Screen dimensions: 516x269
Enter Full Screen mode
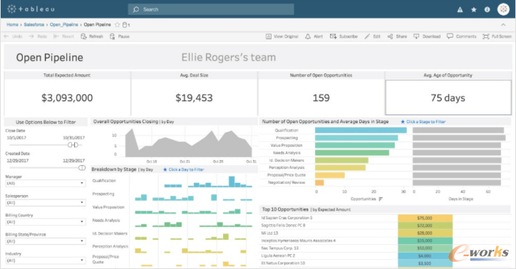(497, 36)
